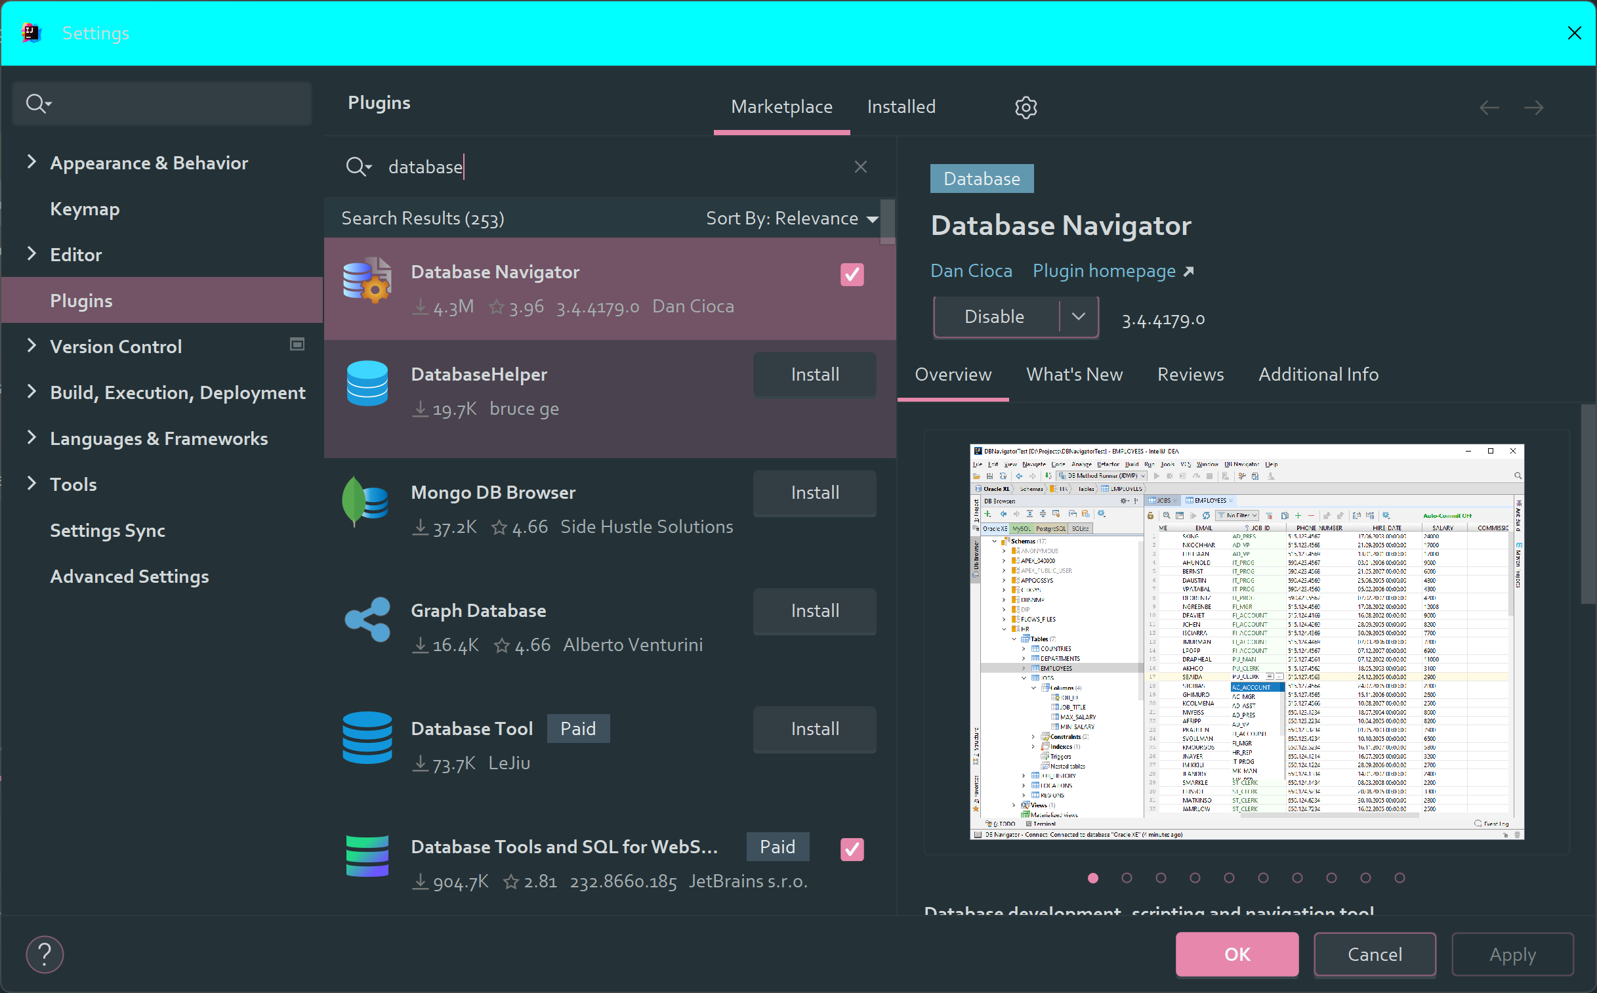
Task: Click the search results list scrollbar
Action: tap(888, 222)
